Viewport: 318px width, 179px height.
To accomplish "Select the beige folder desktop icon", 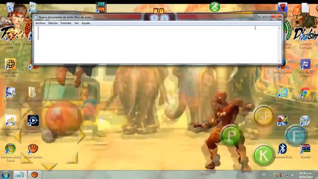I will tap(32, 92).
